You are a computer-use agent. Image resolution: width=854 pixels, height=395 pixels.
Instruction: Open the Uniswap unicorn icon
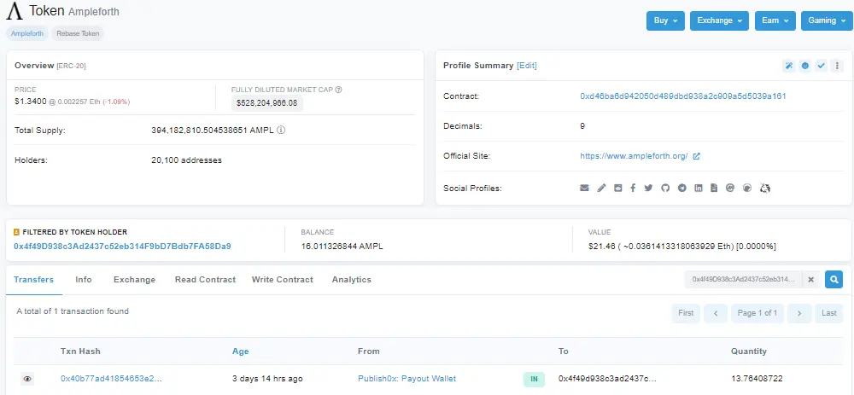tap(765, 189)
